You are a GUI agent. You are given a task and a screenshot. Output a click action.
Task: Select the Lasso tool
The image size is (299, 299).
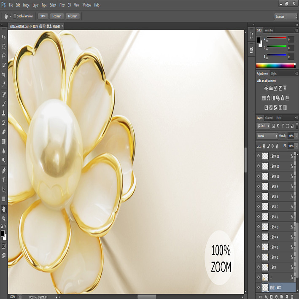[x=4, y=56]
